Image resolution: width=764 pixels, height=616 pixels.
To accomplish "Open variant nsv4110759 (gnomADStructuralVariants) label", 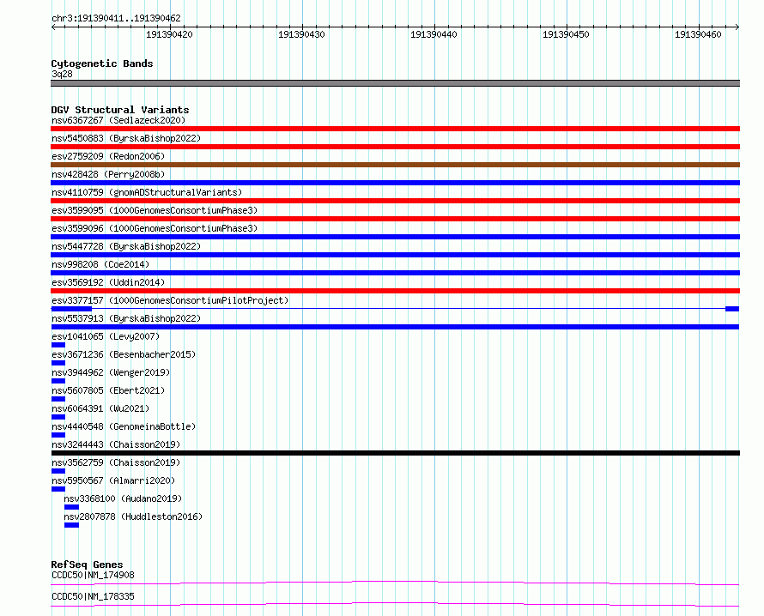I will tap(147, 192).
